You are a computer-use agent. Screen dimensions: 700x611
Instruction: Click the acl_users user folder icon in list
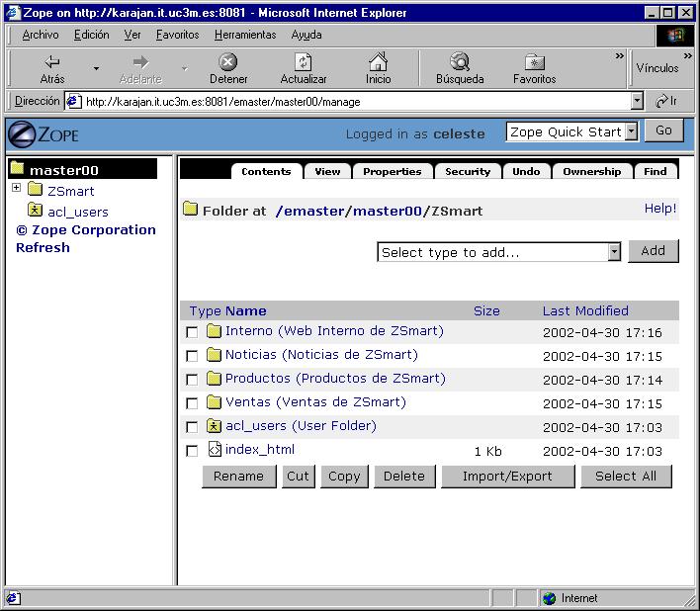pyautogui.click(x=215, y=426)
